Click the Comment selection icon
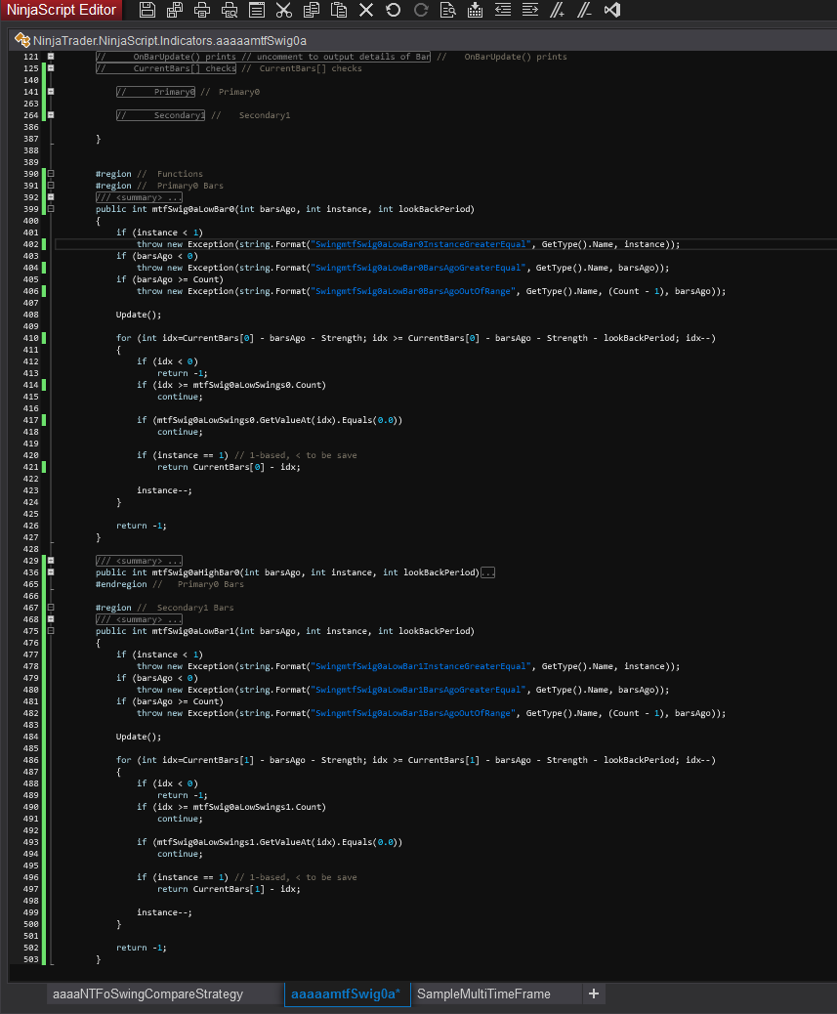Viewport: 837px width, 1014px height. 558,11
